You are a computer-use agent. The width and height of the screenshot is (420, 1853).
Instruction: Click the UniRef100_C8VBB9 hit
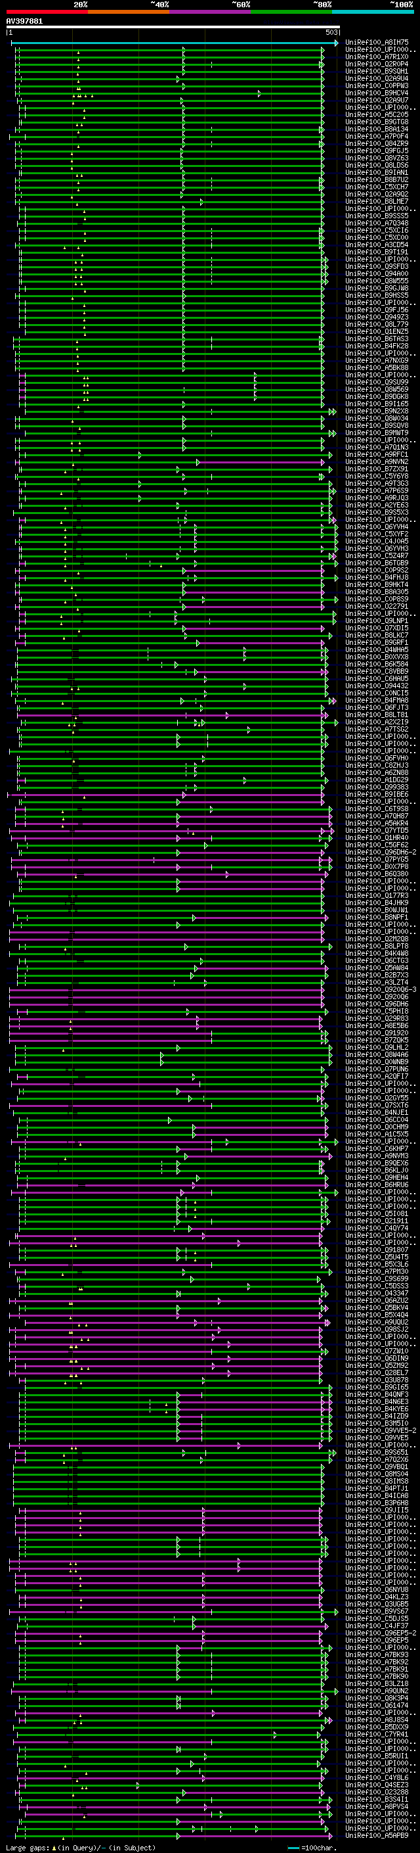pos(377,671)
